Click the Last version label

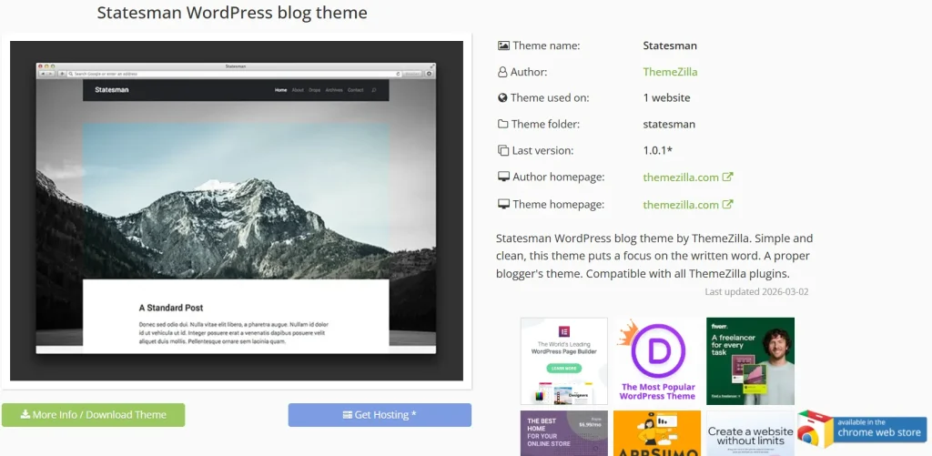(542, 150)
